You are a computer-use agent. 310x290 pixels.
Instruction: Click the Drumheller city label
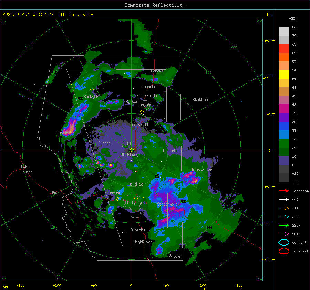pyautogui.click(x=202, y=170)
